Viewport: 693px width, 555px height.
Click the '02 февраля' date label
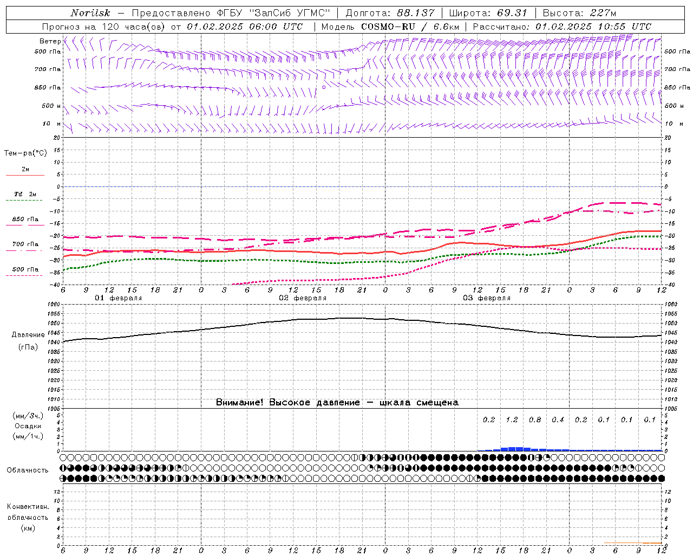click(x=303, y=298)
